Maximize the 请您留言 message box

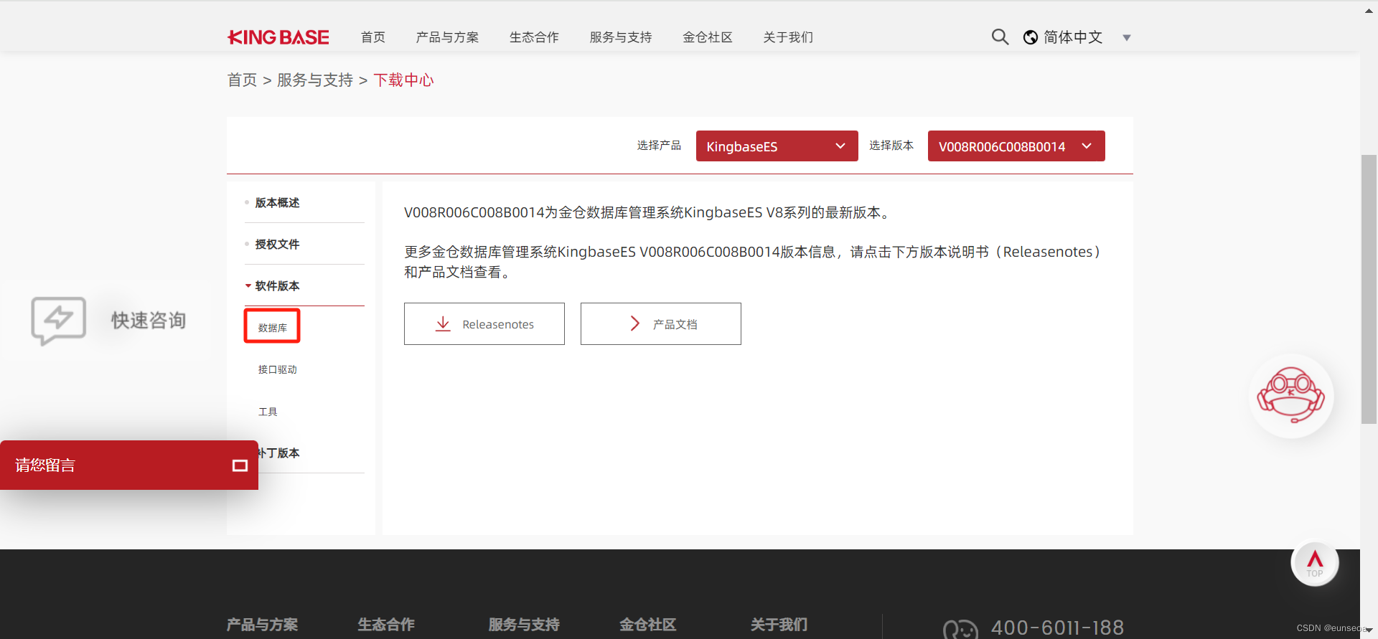click(x=240, y=466)
